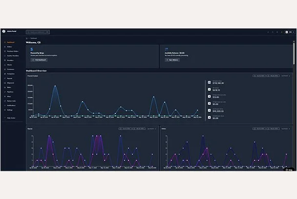
Task: Open Last Month dropdown in Financial Analysis
Action: (285, 76)
